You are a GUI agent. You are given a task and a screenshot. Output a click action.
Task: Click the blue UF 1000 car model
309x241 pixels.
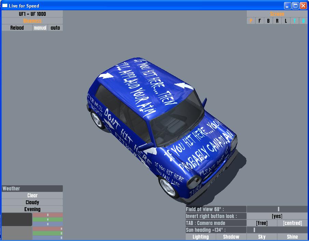click(x=161, y=130)
